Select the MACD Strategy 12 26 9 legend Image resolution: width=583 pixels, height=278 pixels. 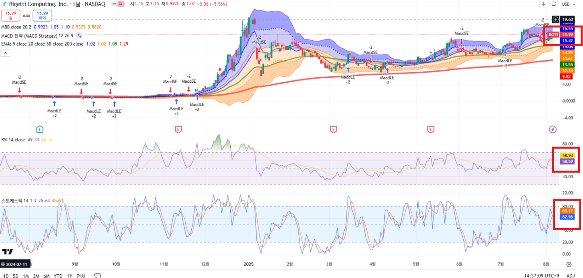pos(37,36)
